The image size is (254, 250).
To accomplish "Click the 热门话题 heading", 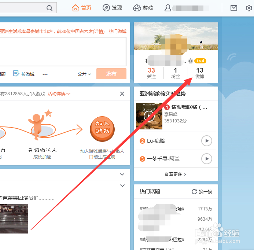I will (150, 191).
